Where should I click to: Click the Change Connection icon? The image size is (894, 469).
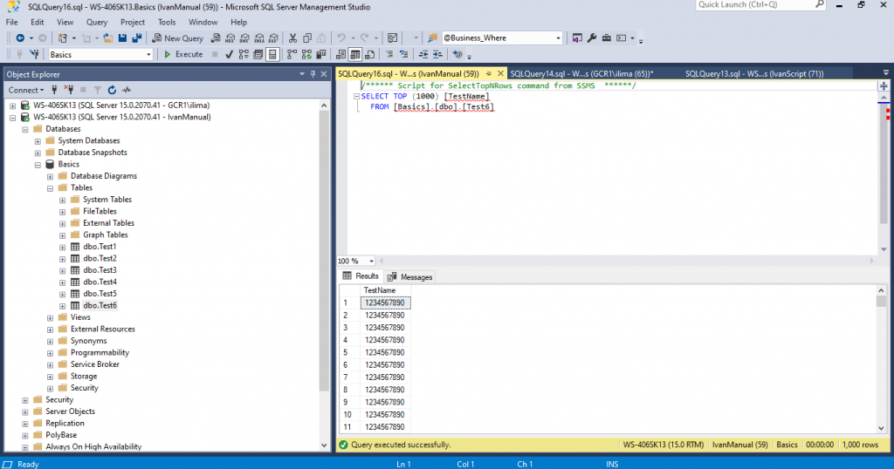[34, 55]
